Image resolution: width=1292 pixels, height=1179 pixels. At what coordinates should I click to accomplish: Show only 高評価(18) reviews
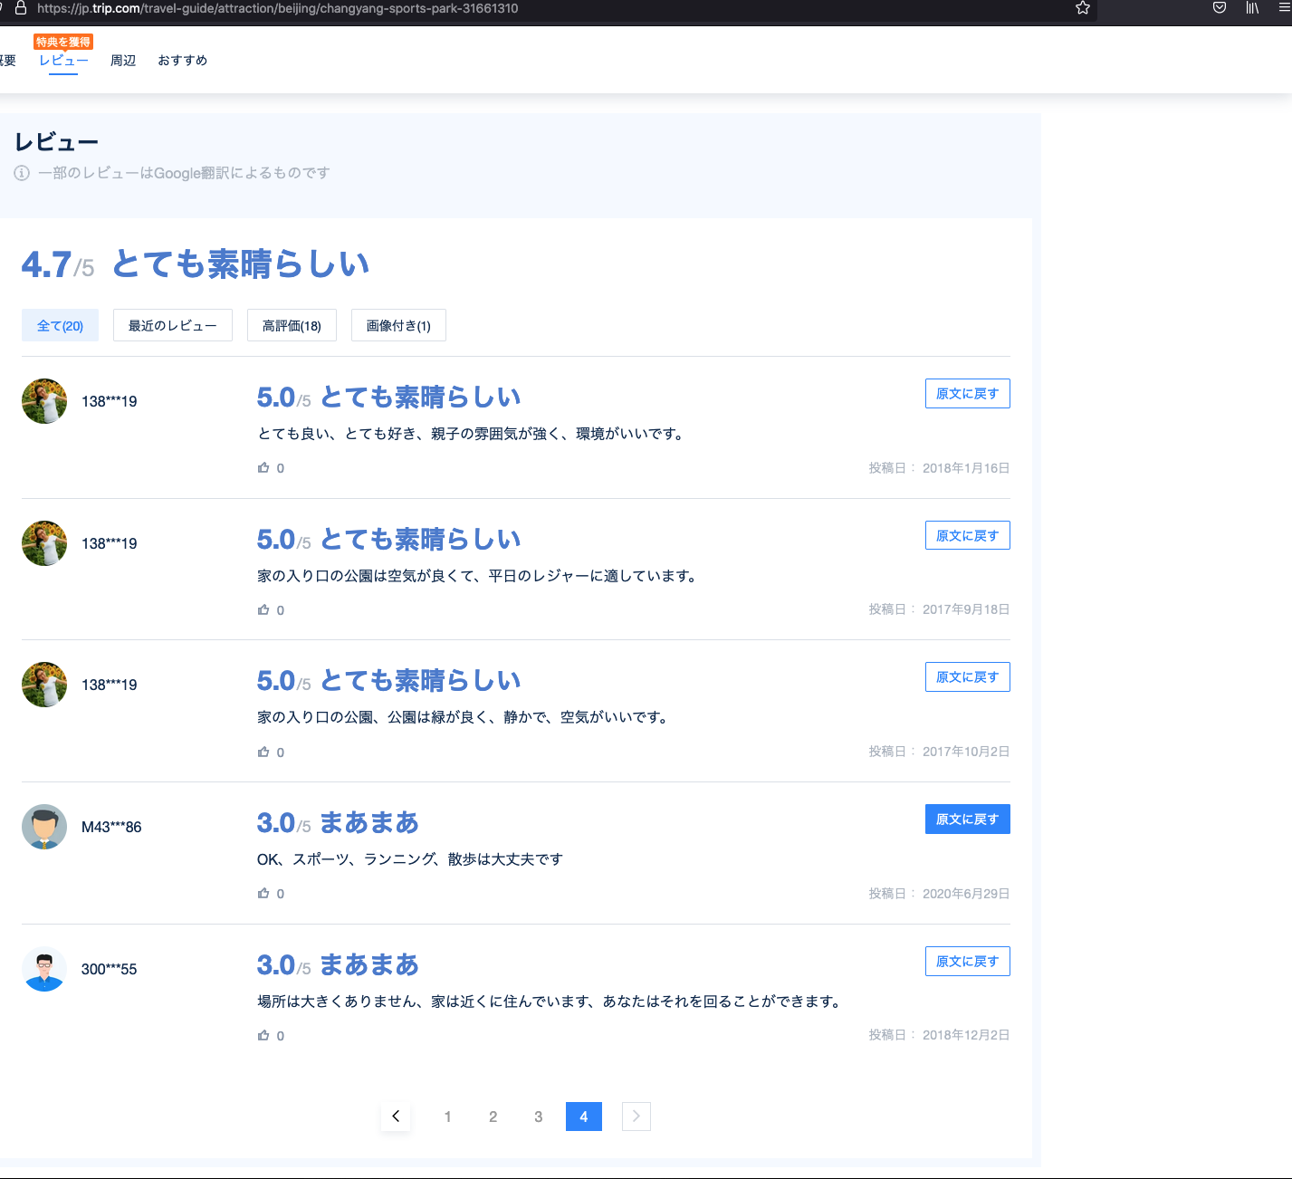(292, 326)
